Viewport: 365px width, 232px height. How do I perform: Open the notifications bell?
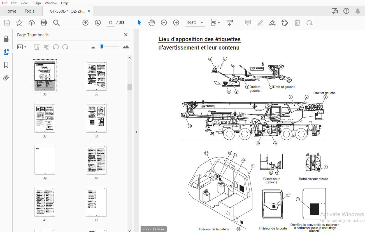pos(358,11)
